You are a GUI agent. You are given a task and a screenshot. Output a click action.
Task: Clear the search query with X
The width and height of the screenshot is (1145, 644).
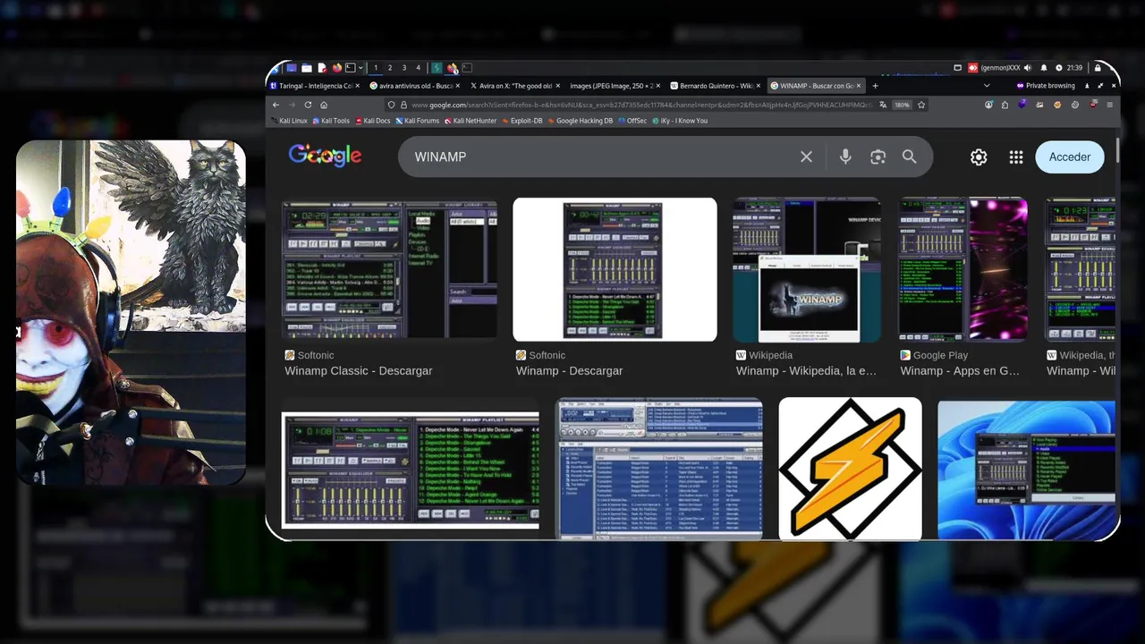point(806,157)
